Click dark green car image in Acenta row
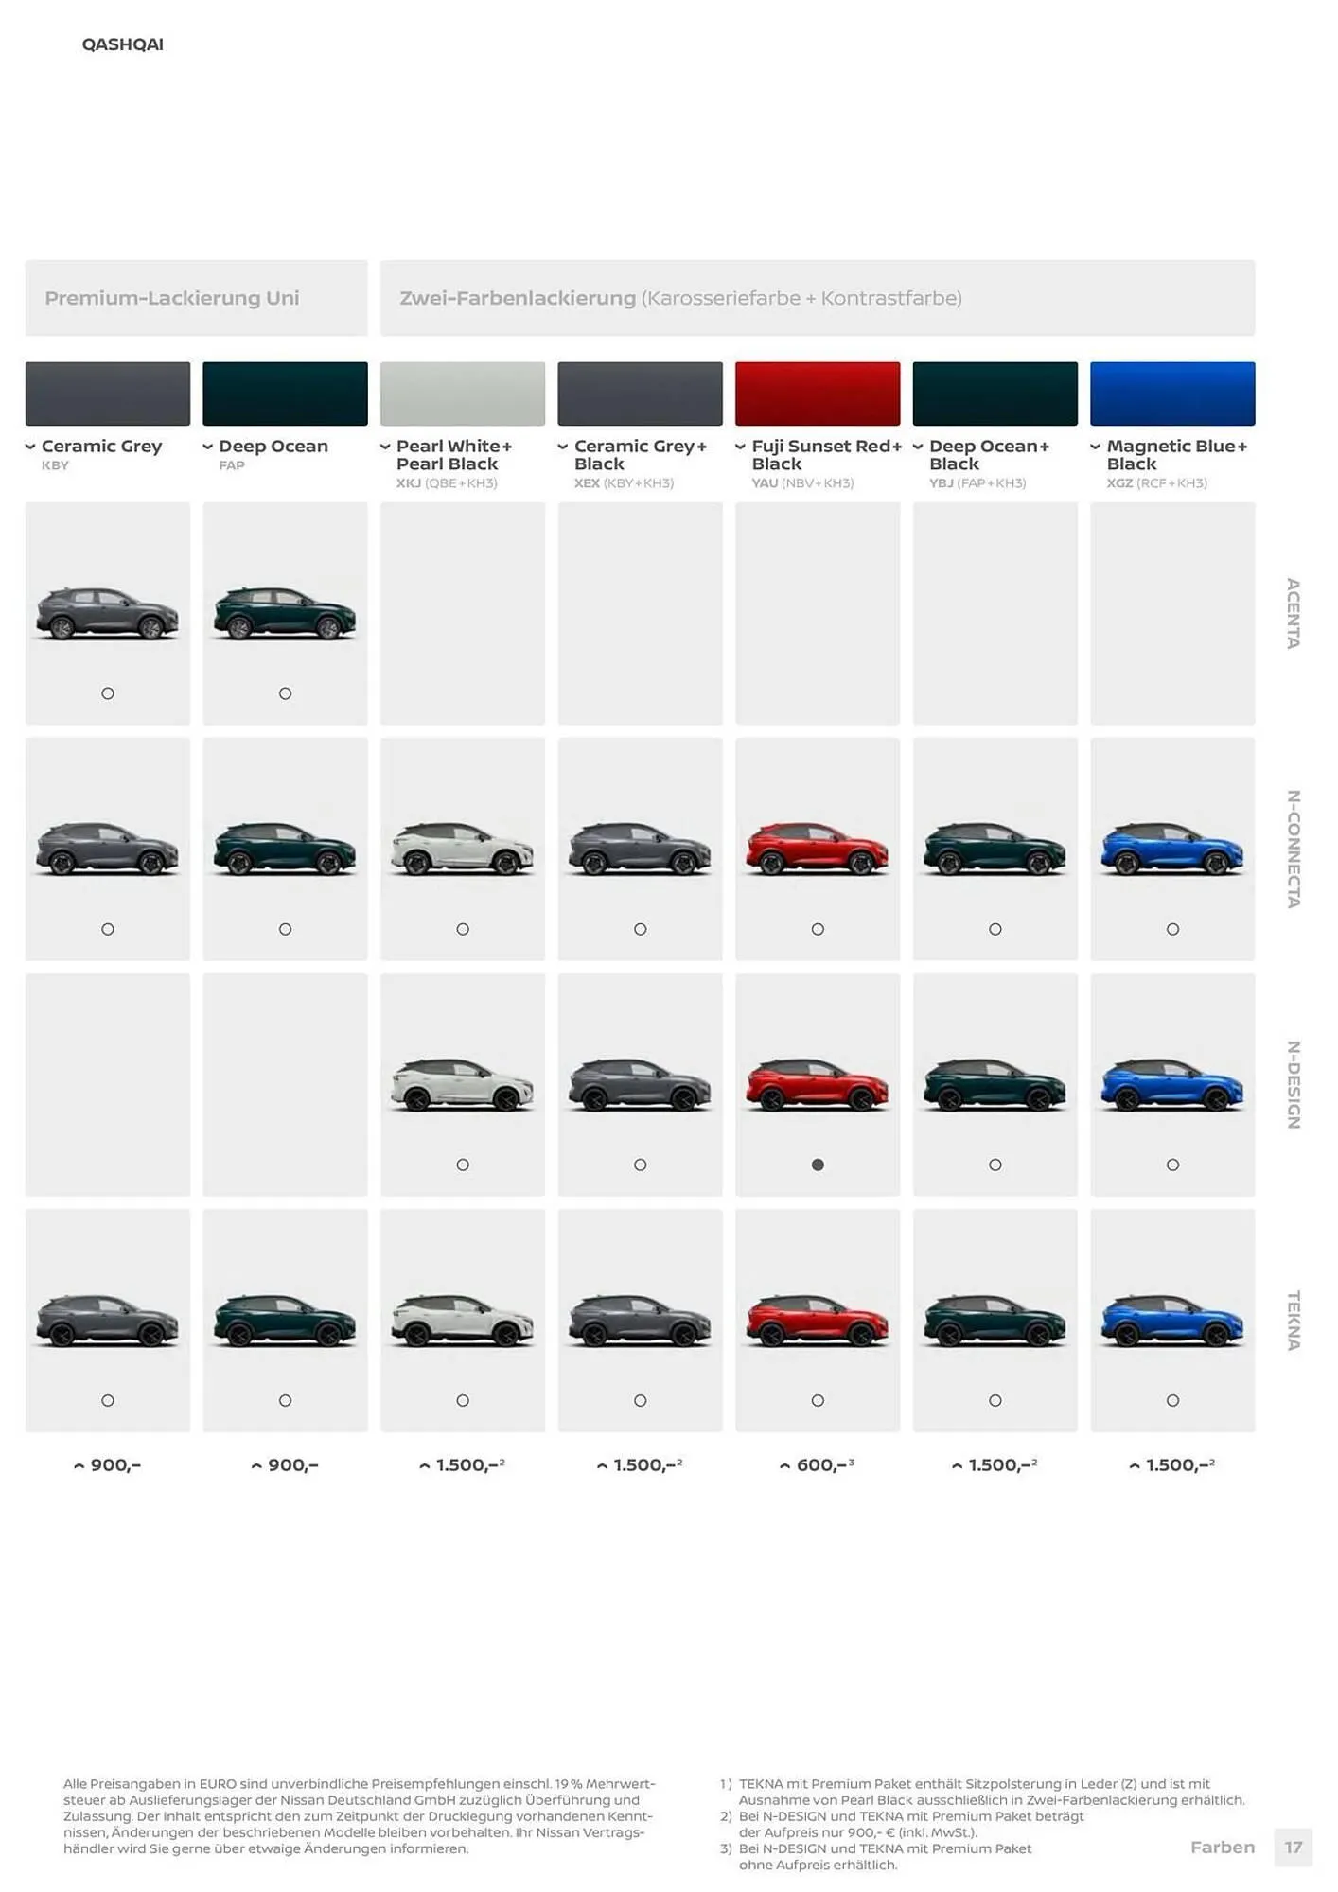This screenshot has width=1338, height=1892. pyautogui.click(x=285, y=614)
